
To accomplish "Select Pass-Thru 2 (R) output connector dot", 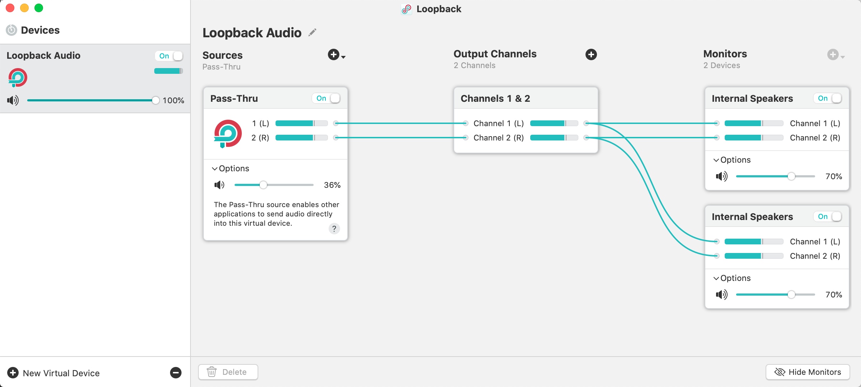I will point(336,138).
